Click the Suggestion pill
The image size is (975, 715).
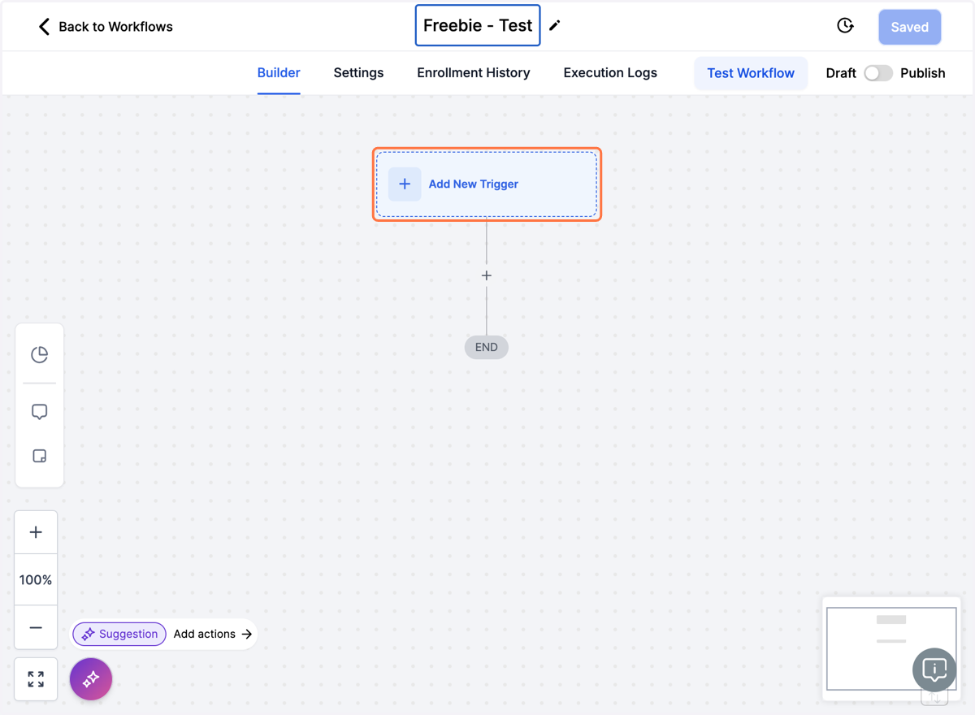point(119,634)
